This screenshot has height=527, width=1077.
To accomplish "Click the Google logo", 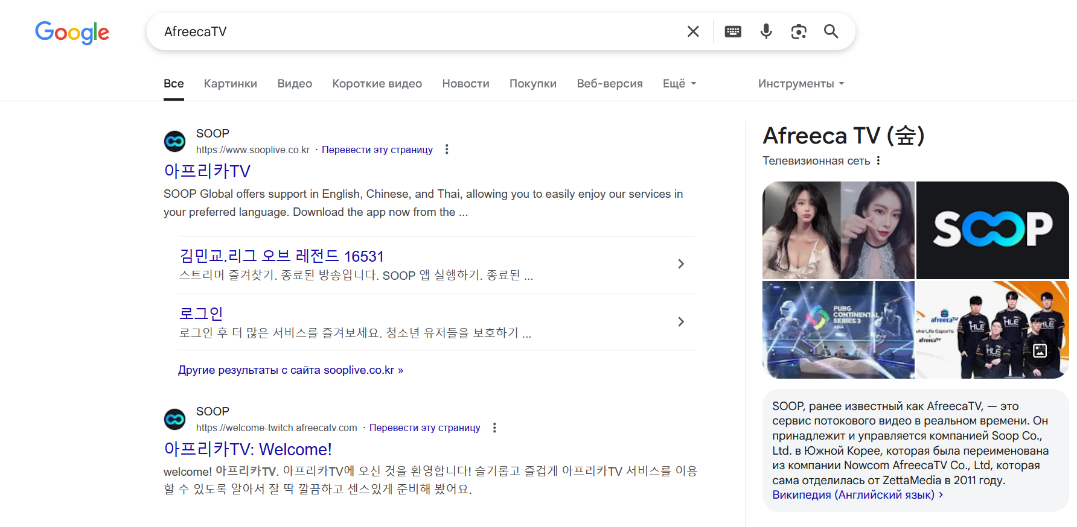I will pos(72,32).
